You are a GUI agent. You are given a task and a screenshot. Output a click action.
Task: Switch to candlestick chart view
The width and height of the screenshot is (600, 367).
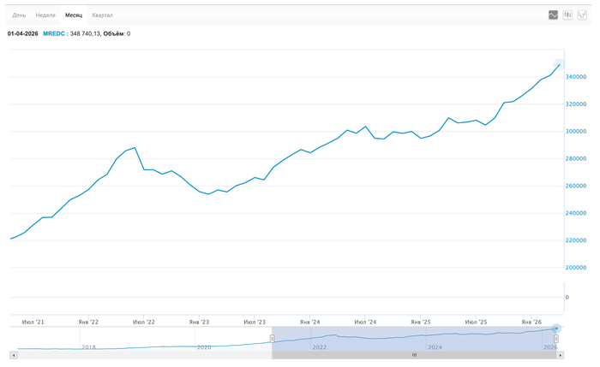coord(567,15)
